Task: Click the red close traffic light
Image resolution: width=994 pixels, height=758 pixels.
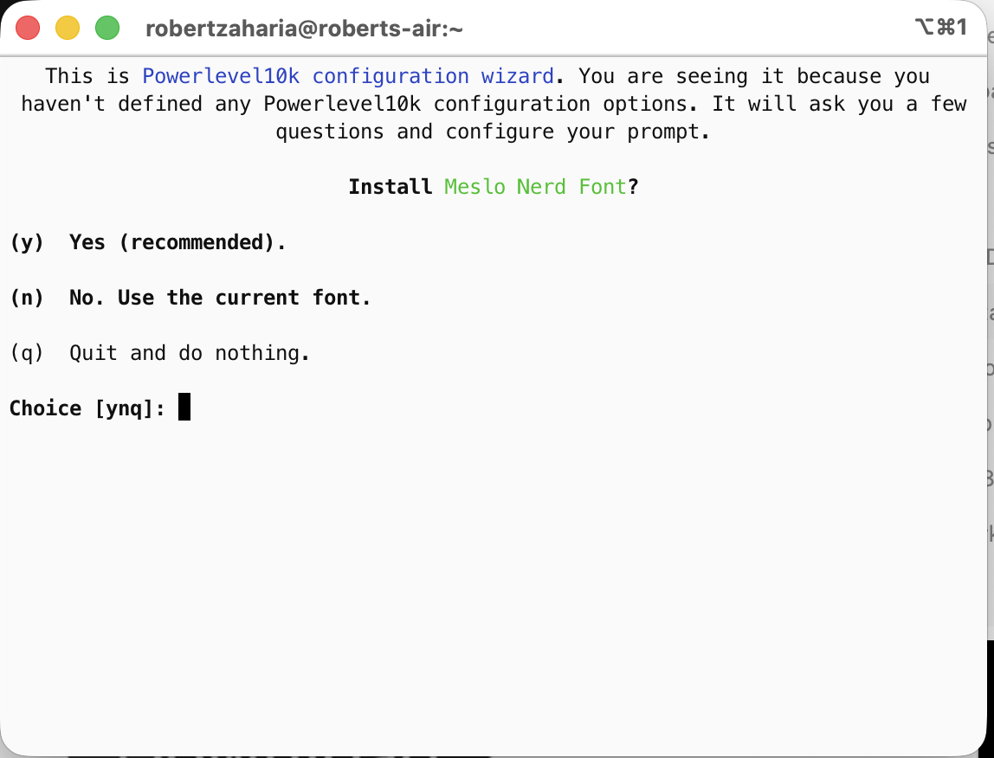Action: 27,27
